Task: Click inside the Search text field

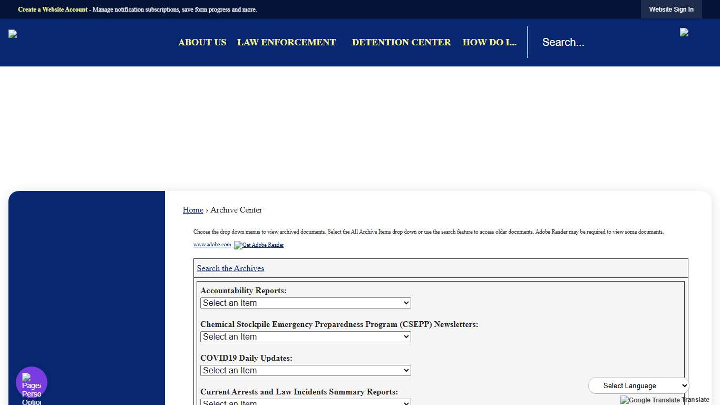Action: pos(580,42)
